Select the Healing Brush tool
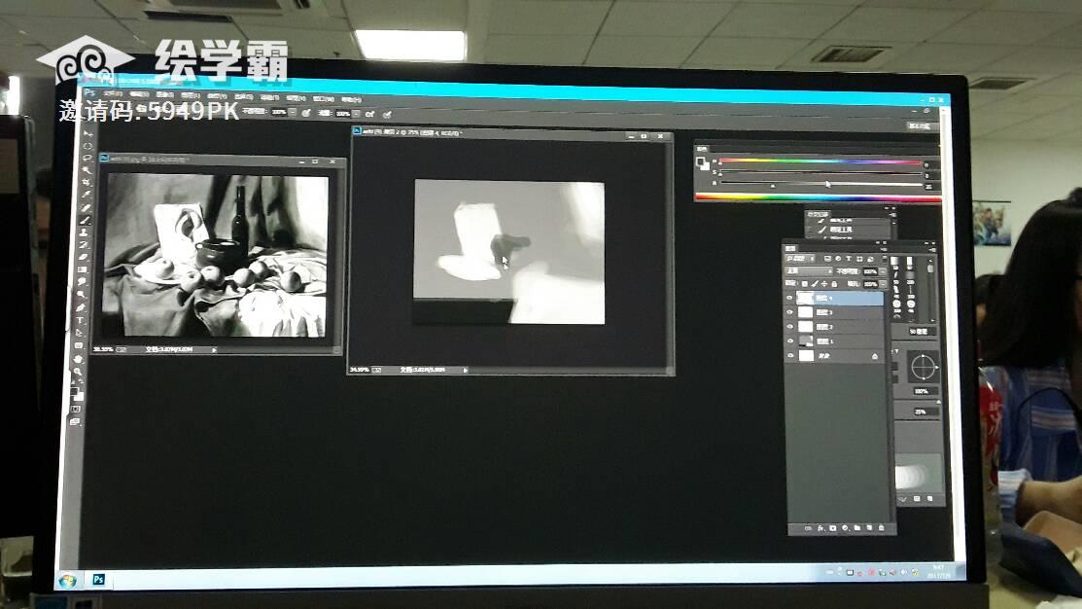1082x609 pixels. point(87,206)
